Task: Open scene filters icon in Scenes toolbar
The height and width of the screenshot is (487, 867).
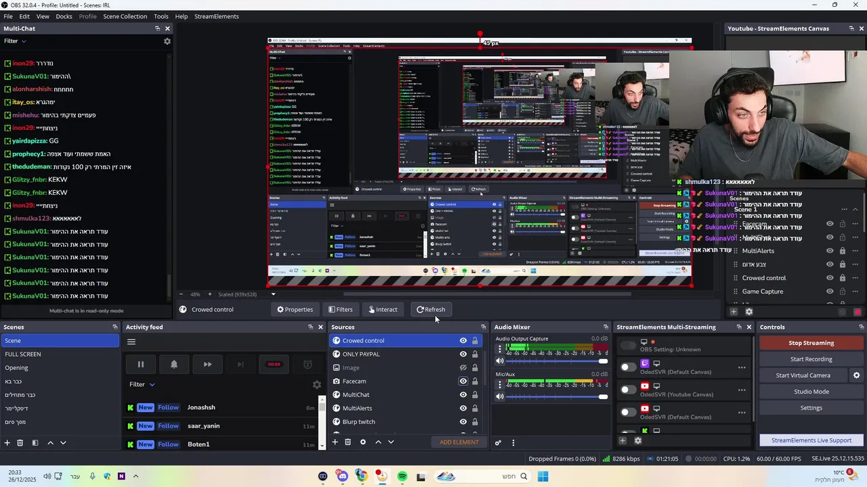Action: 35,442
